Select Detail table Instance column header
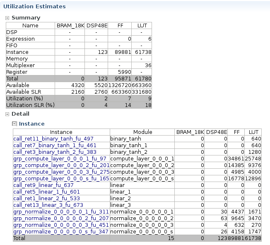The width and height of the screenshot is (270, 245). 61,132
